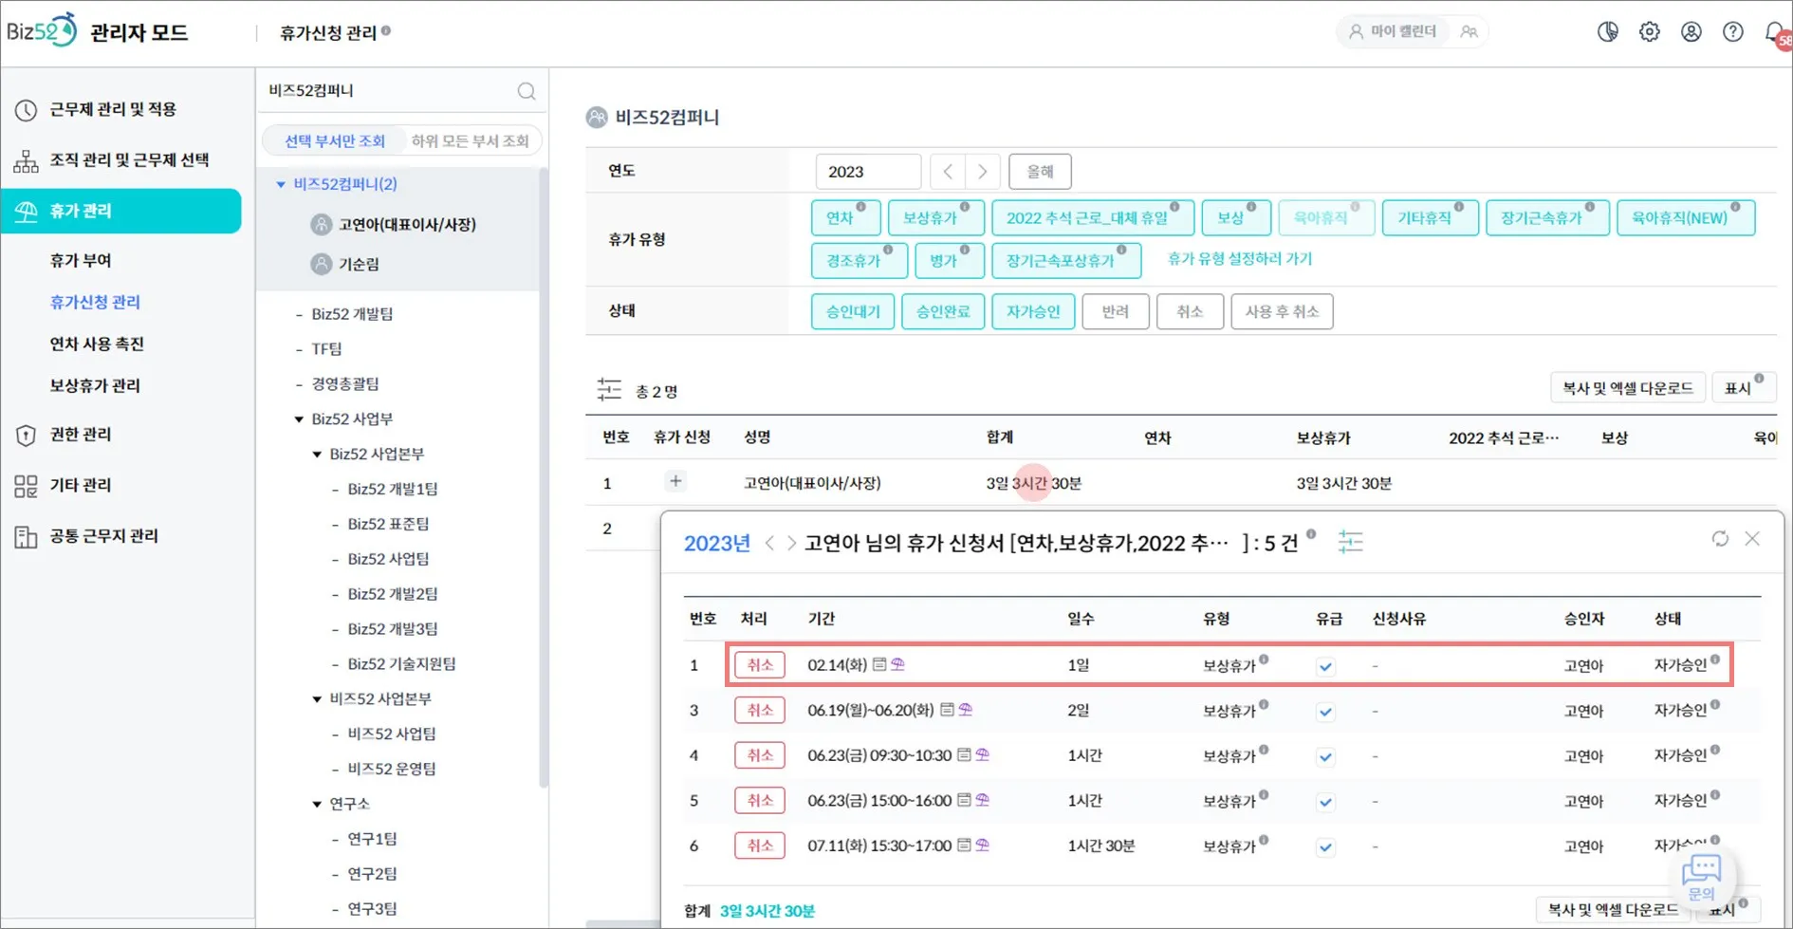This screenshot has height=929, width=1793.
Task: Collapse the 비즈52컴퍼니(2) tree node
Action: pyautogui.click(x=281, y=184)
